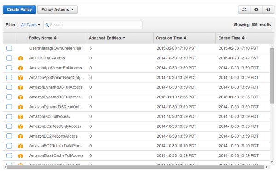Viewport: 276px width, 172px height.
Task: Open the AmazonElastiCacheFullAccess policy link
Action: click(56, 155)
